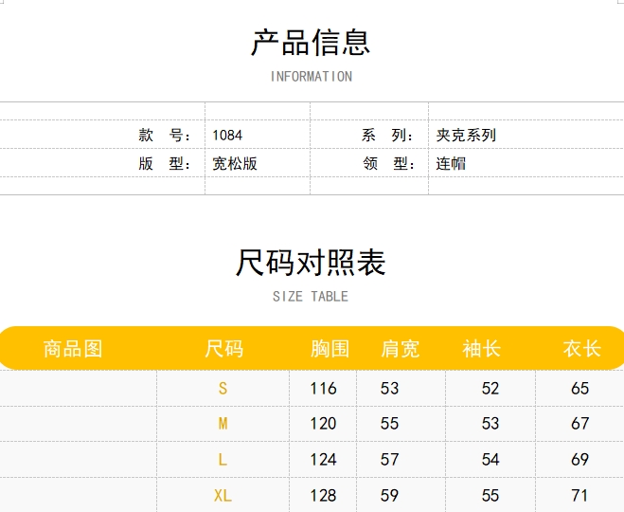This screenshot has height=512, width=624.
Task: Select the 宽松版 value cell
Action: (x=235, y=163)
